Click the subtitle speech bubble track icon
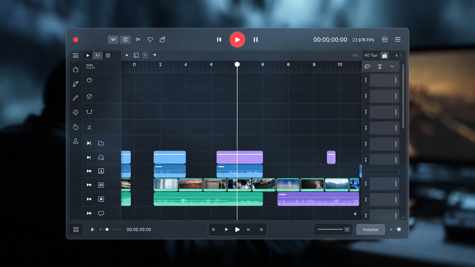 101,213
